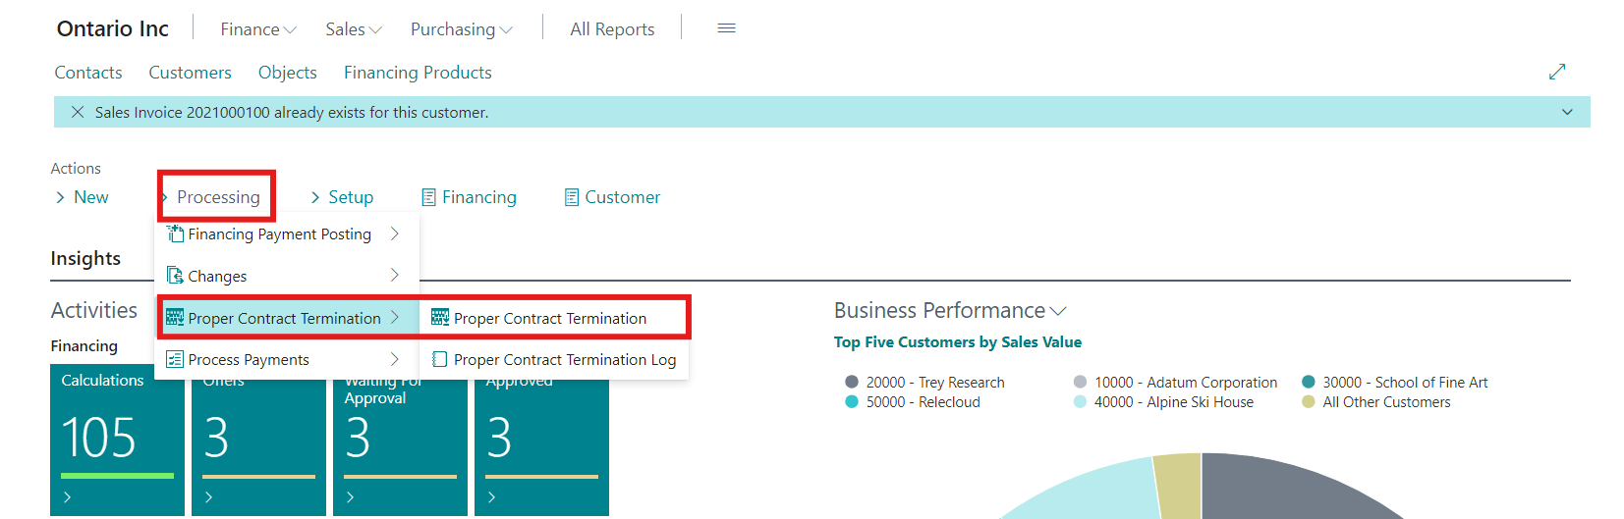Open the Purchasing dropdown menu
The width and height of the screenshot is (1624, 519).
[x=461, y=29]
